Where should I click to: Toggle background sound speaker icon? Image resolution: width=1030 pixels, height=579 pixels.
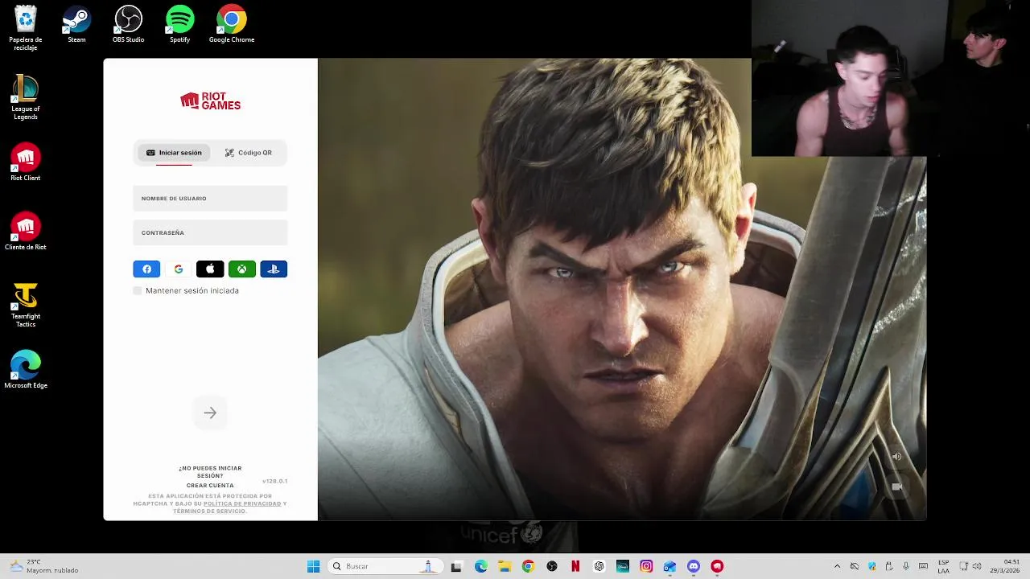[x=896, y=457]
